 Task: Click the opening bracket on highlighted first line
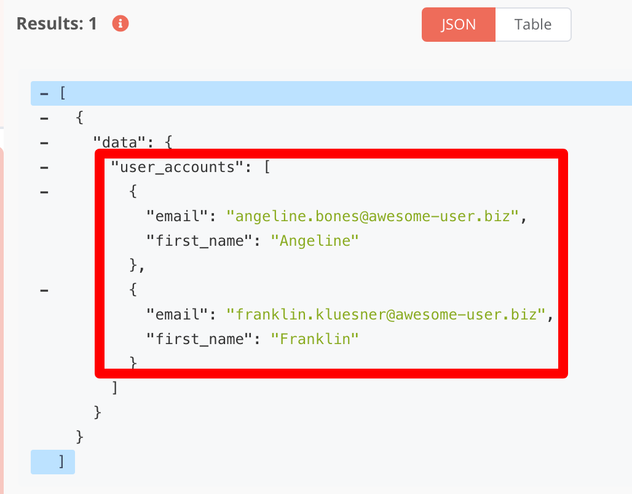62,94
